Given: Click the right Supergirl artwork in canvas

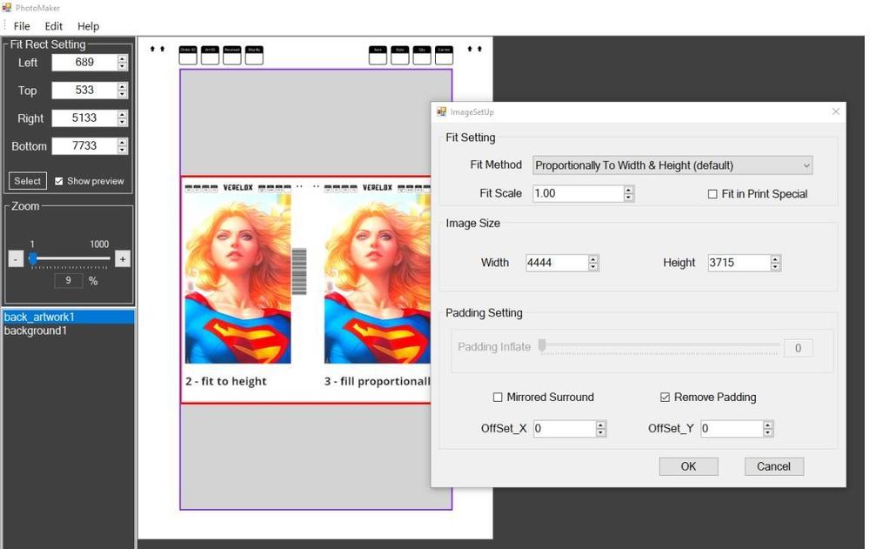Looking at the screenshot, I should pos(378,278).
